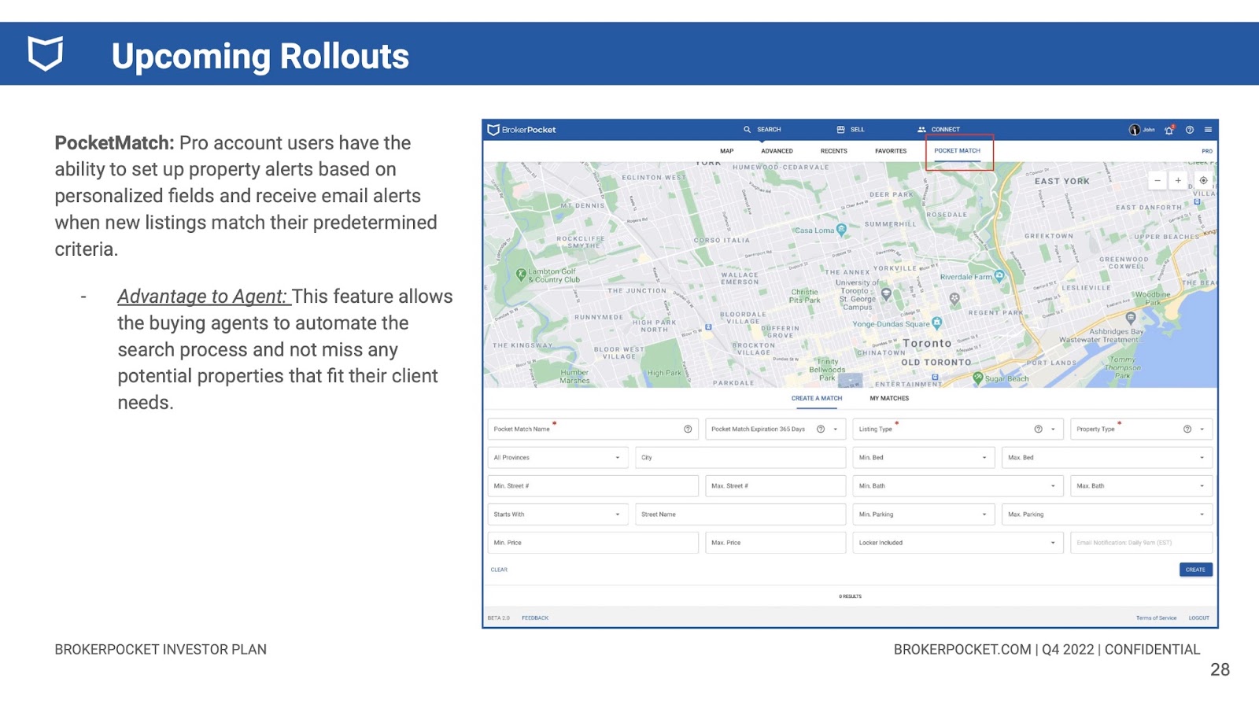Click the Sugar Beach map marker
The width and height of the screenshot is (1259, 708).
point(978,378)
